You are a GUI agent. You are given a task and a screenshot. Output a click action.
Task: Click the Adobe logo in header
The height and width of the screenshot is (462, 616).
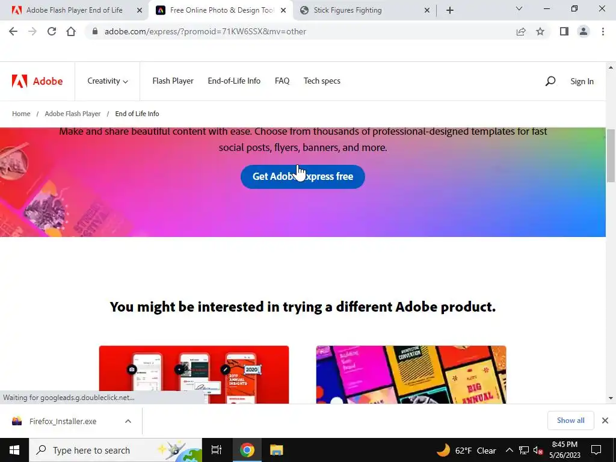(37, 81)
